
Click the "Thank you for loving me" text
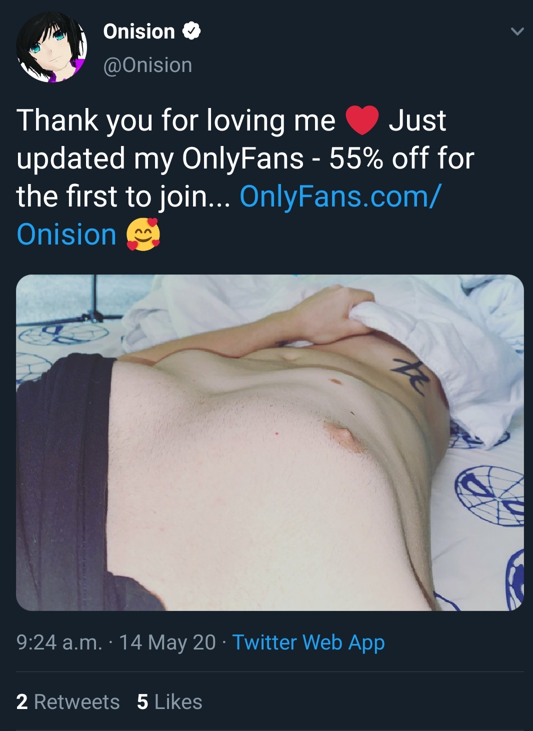pyautogui.click(x=176, y=120)
